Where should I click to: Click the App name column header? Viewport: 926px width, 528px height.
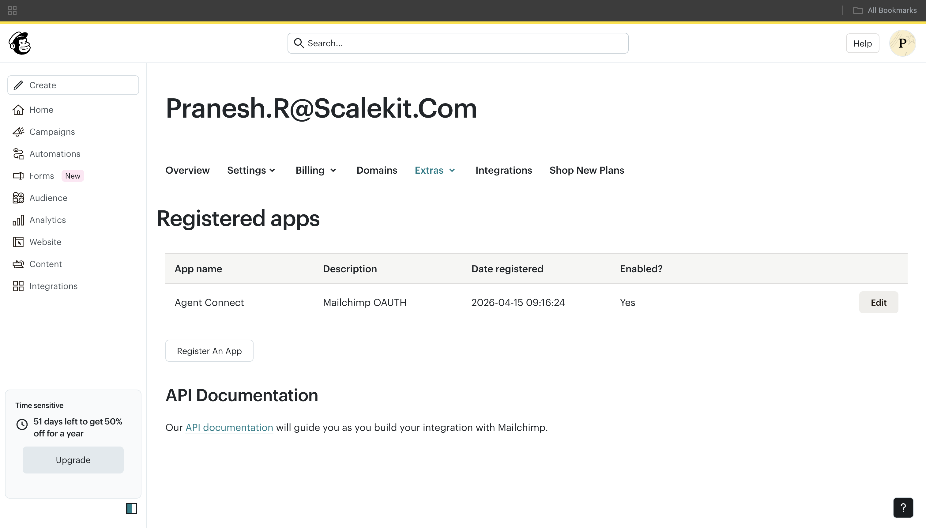click(x=198, y=269)
